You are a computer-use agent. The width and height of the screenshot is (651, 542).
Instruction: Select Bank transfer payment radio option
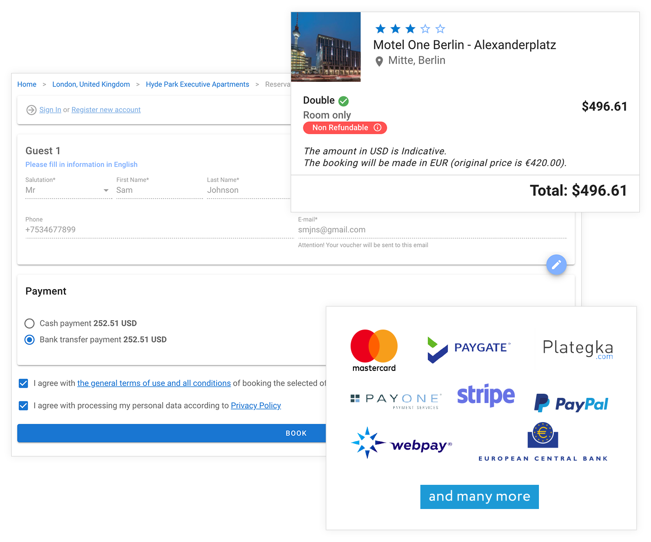[x=30, y=340]
